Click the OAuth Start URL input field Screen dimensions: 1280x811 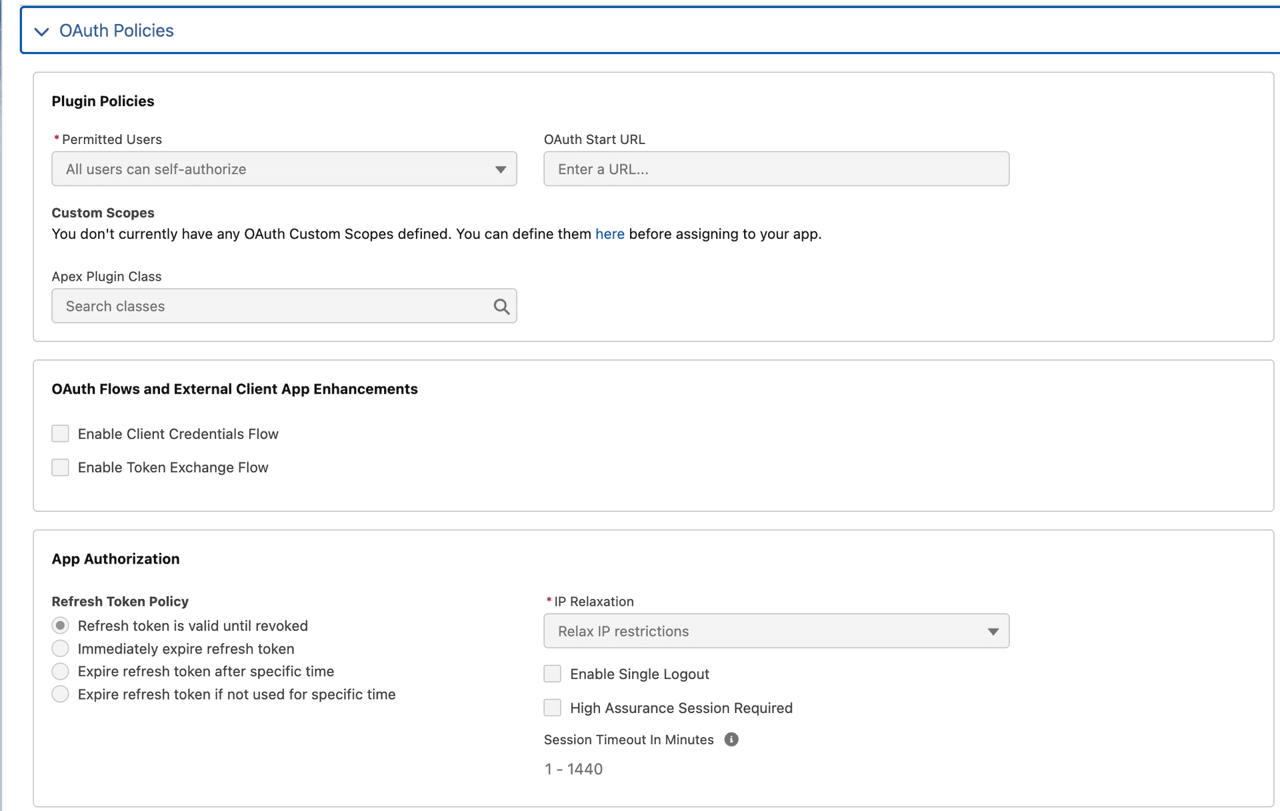[775, 169]
